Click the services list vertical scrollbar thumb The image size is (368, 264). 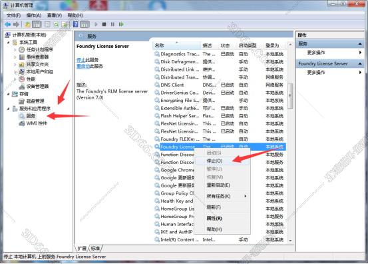290,96
